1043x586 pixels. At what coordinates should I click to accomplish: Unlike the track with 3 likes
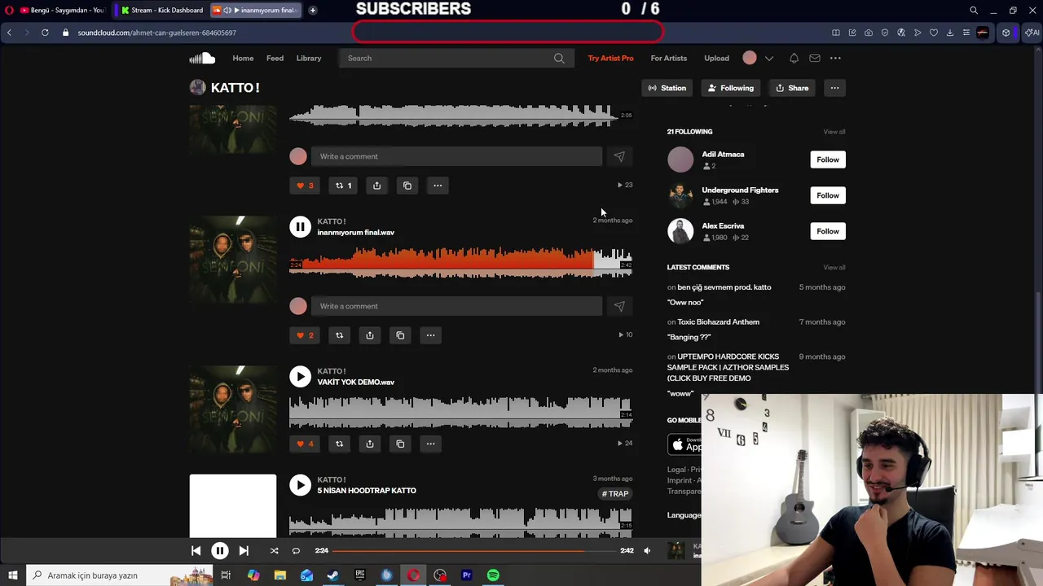[x=305, y=186]
